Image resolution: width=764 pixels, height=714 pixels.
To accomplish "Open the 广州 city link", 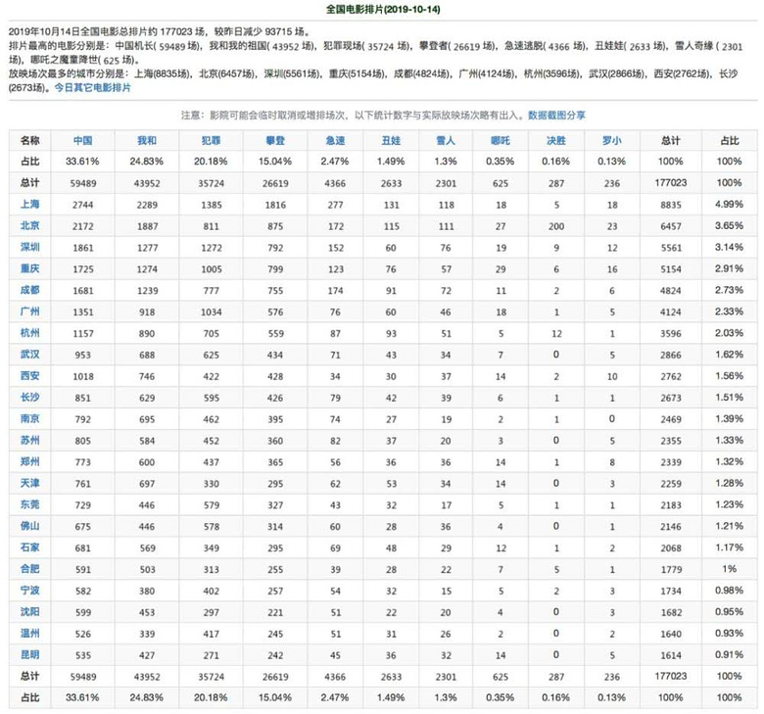I will [29, 311].
